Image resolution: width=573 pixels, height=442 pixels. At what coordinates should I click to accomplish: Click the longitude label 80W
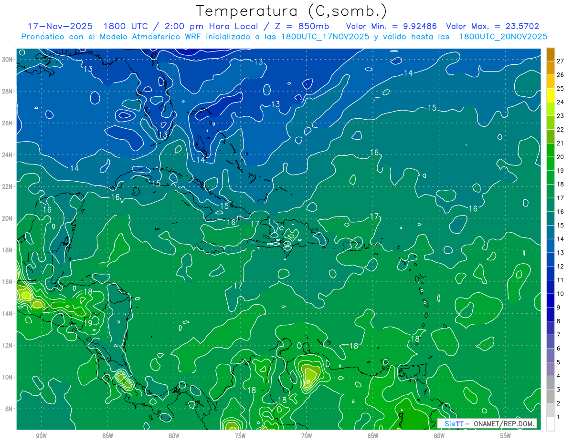point(174,436)
